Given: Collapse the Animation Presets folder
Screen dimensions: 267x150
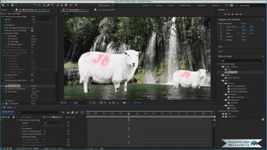Looking at the screenshot, I should tap(218, 64).
